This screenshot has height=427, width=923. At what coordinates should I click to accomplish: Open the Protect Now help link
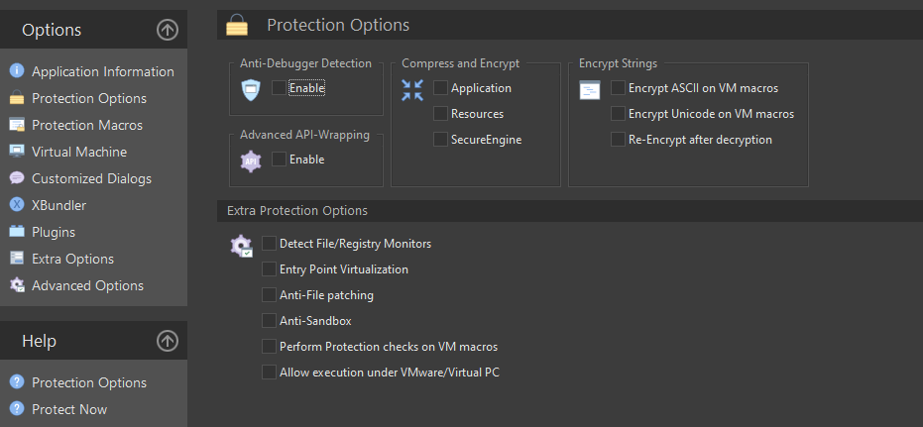point(69,409)
